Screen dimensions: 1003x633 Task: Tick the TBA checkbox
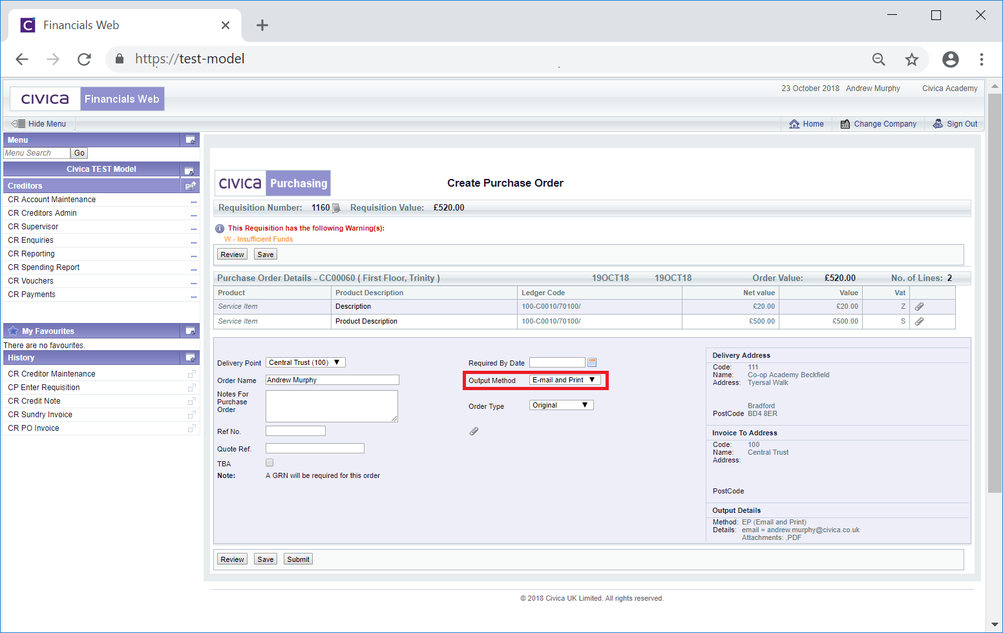click(269, 462)
